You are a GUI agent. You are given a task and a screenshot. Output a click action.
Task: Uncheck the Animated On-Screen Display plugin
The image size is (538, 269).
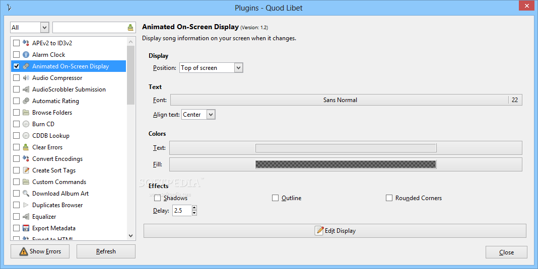tap(17, 66)
